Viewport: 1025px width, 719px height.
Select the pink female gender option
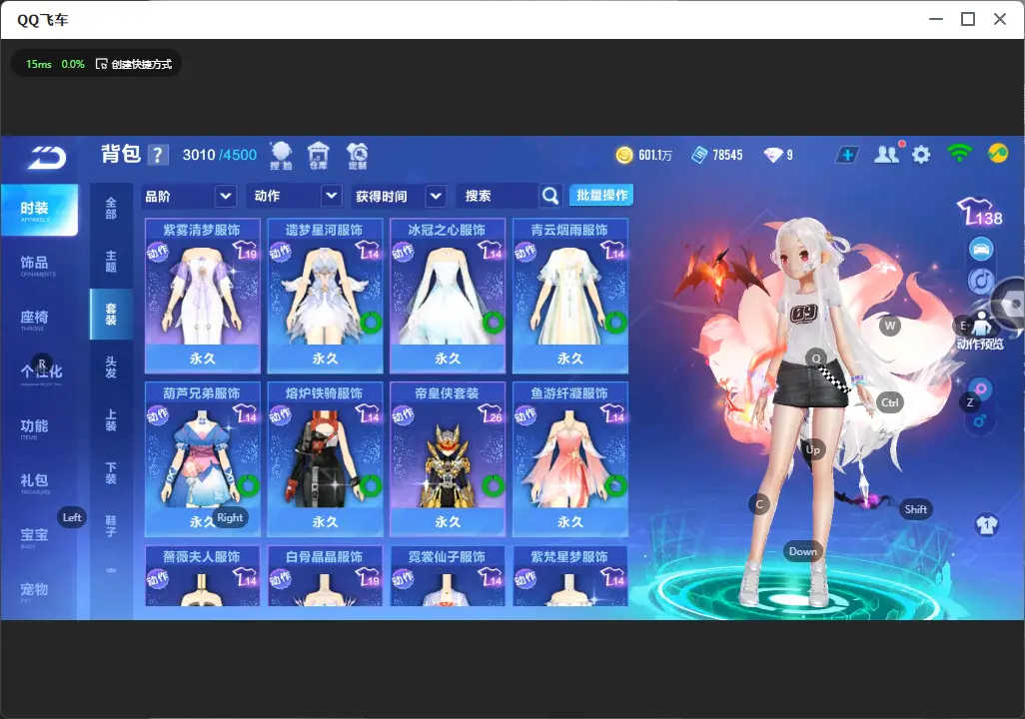pyautogui.click(x=981, y=388)
